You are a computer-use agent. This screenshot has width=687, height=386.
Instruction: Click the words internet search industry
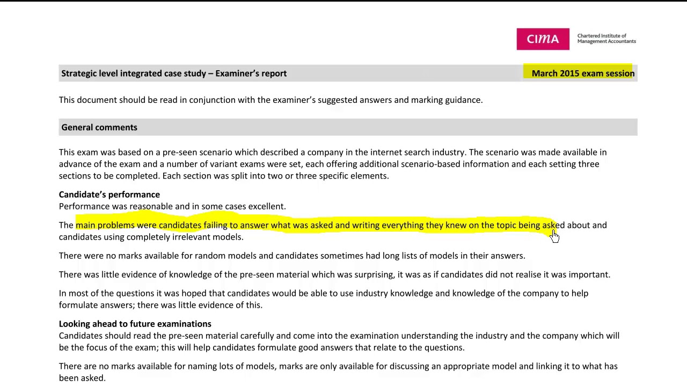click(418, 152)
